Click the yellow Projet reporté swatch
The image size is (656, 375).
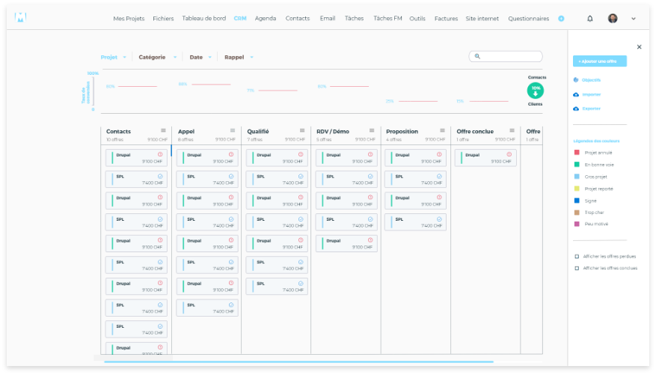coord(577,189)
